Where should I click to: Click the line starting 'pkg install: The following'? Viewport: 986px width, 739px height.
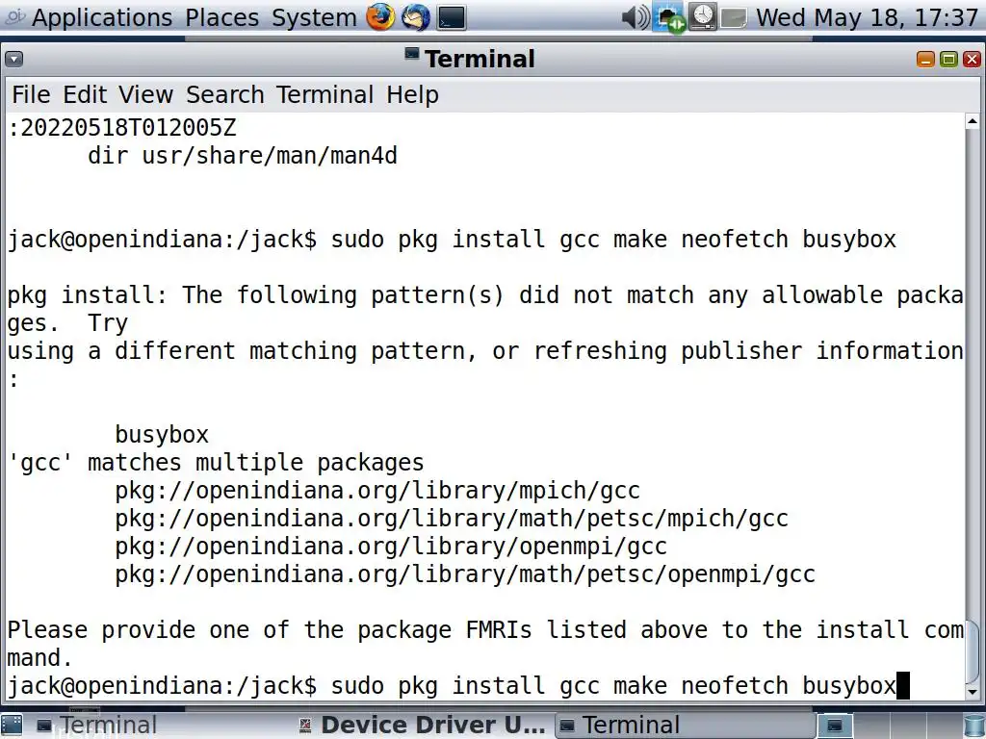[485, 295]
